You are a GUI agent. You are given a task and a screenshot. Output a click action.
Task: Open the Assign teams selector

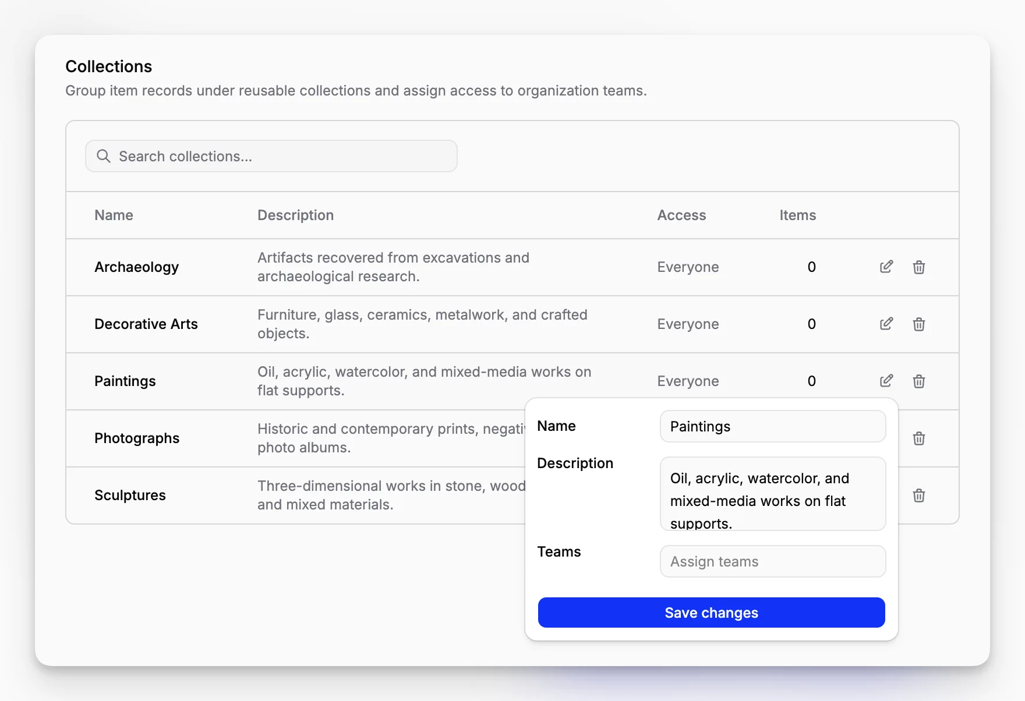[x=773, y=561]
